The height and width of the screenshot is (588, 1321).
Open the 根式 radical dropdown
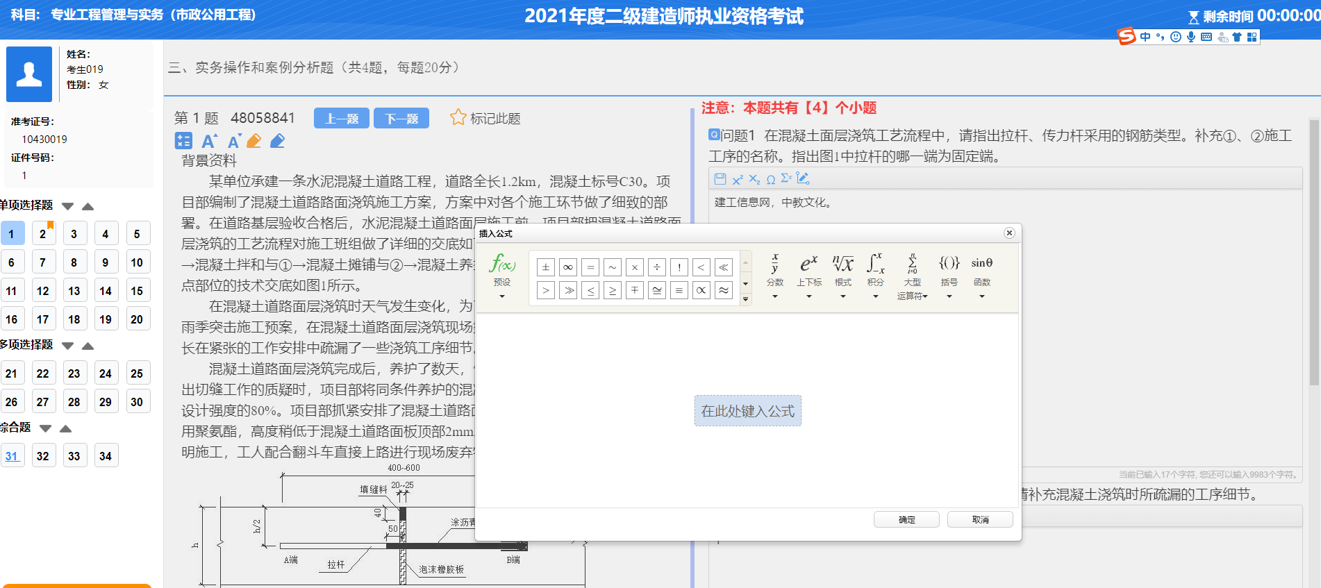843,276
